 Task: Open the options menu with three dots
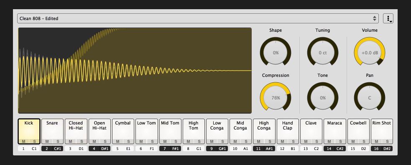[388, 18]
